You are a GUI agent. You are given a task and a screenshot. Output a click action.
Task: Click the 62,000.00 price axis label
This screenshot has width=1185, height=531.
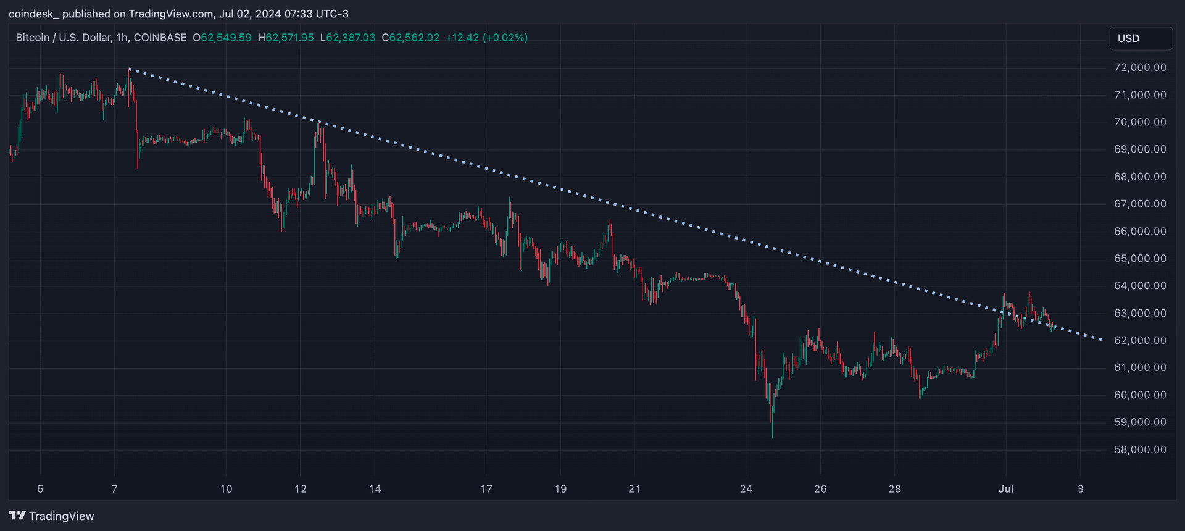tap(1140, 340)
